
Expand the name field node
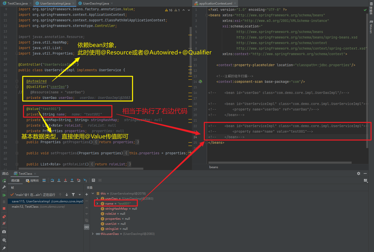point(97,203)
